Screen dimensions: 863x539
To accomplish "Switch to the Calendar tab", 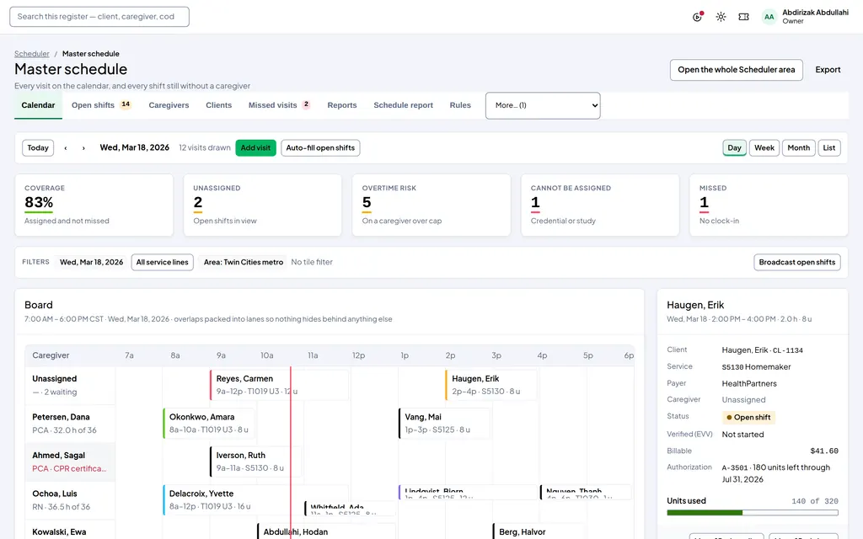I will [38, 105].
